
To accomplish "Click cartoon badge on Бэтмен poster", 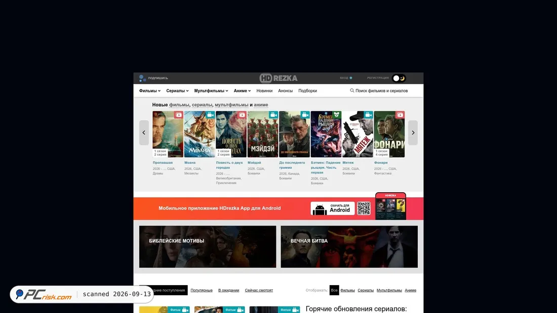I will point(337,115).
